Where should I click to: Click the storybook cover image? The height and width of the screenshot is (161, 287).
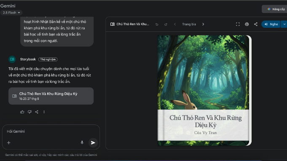[204, 91]
